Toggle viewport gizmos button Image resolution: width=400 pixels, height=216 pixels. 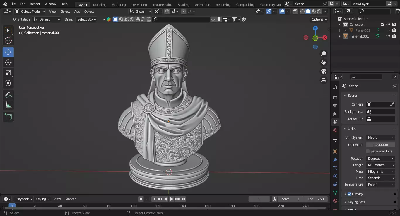click(269, 11)
